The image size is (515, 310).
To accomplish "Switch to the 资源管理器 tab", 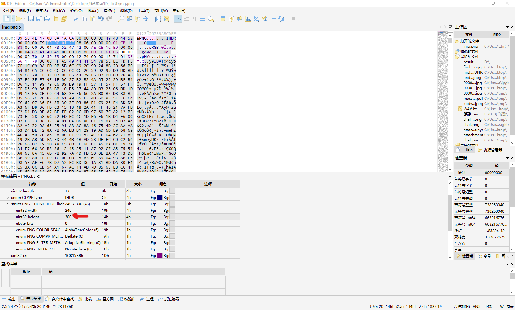I will (x=490, y=150).
